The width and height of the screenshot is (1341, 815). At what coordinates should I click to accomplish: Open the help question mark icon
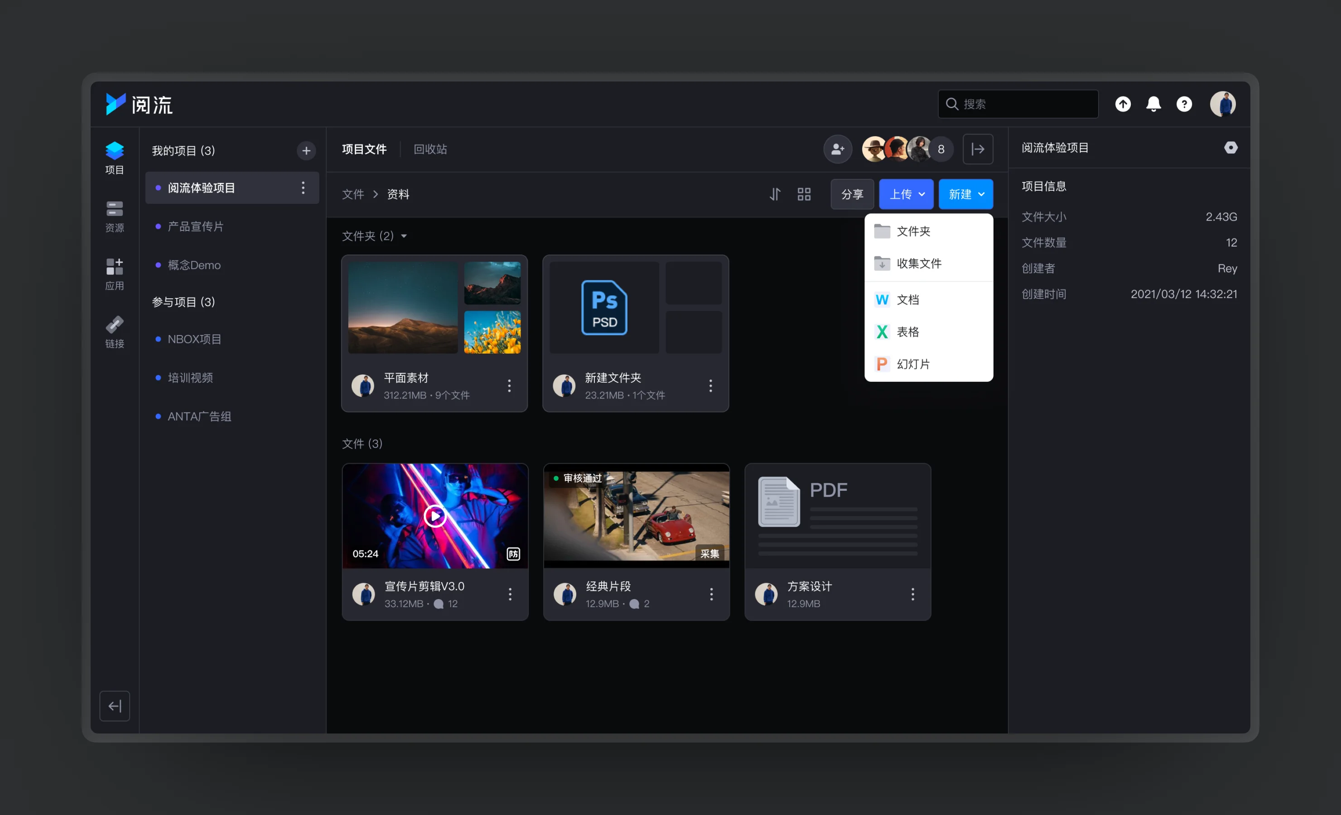(x=1184, y=104)
